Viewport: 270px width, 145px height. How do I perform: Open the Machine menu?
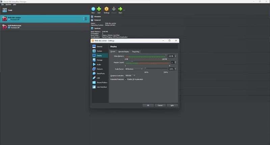point(8,4)
